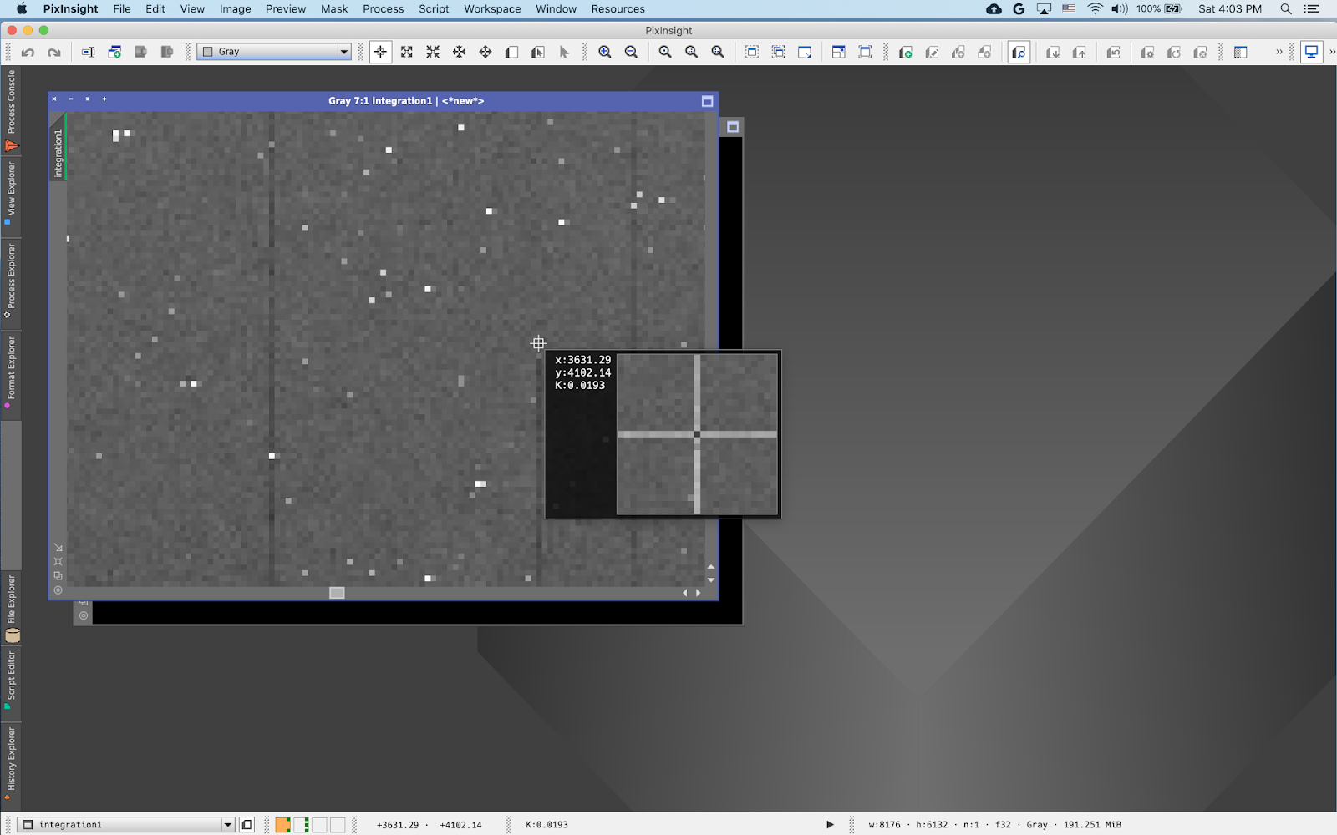Select the Edit Preview tool
This screenshot has height=835, width=1337.
538,52
